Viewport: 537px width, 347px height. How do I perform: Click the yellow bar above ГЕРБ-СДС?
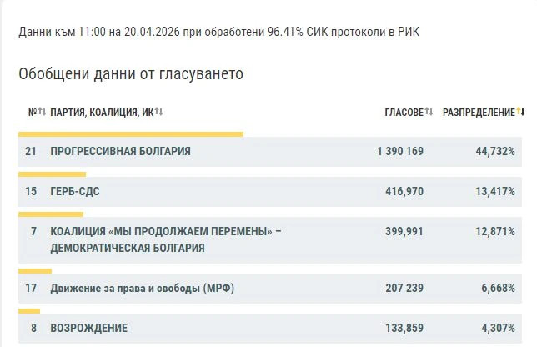coord(52,174)
